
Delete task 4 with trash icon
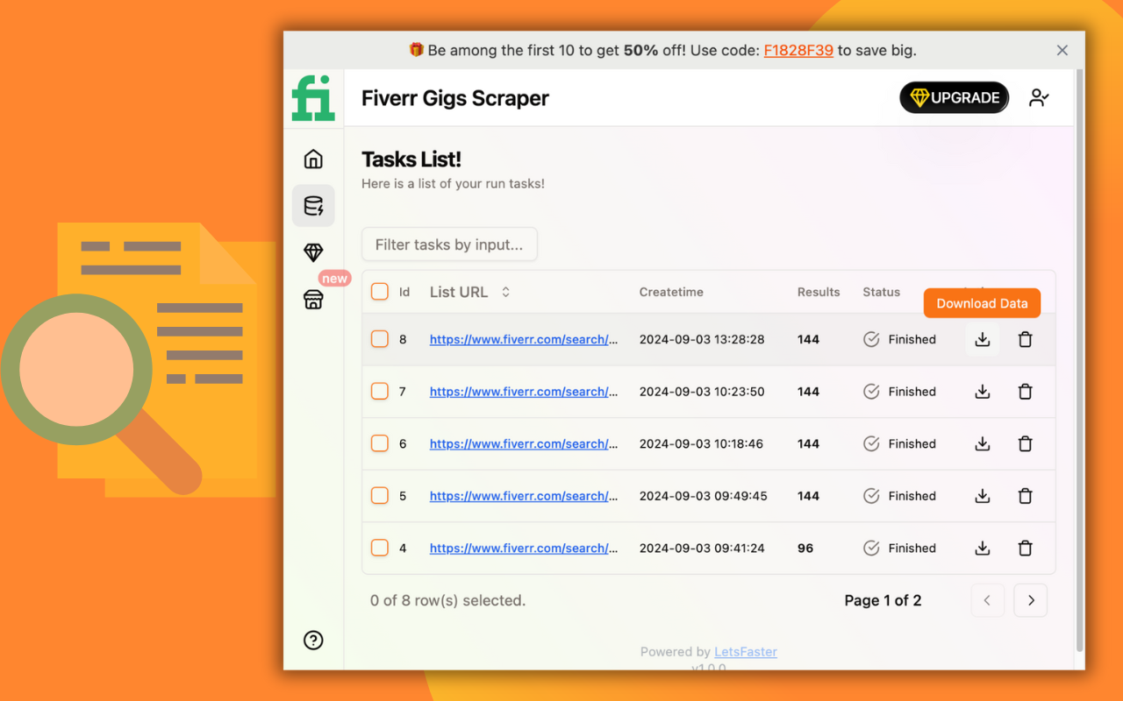coord(1025,549)
